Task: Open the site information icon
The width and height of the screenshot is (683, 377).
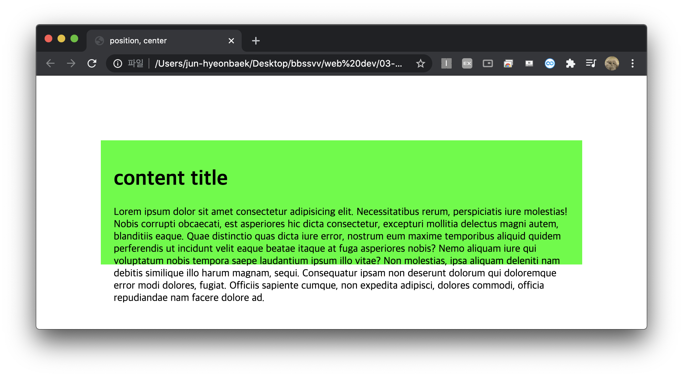Action: [x=118, y=63]
